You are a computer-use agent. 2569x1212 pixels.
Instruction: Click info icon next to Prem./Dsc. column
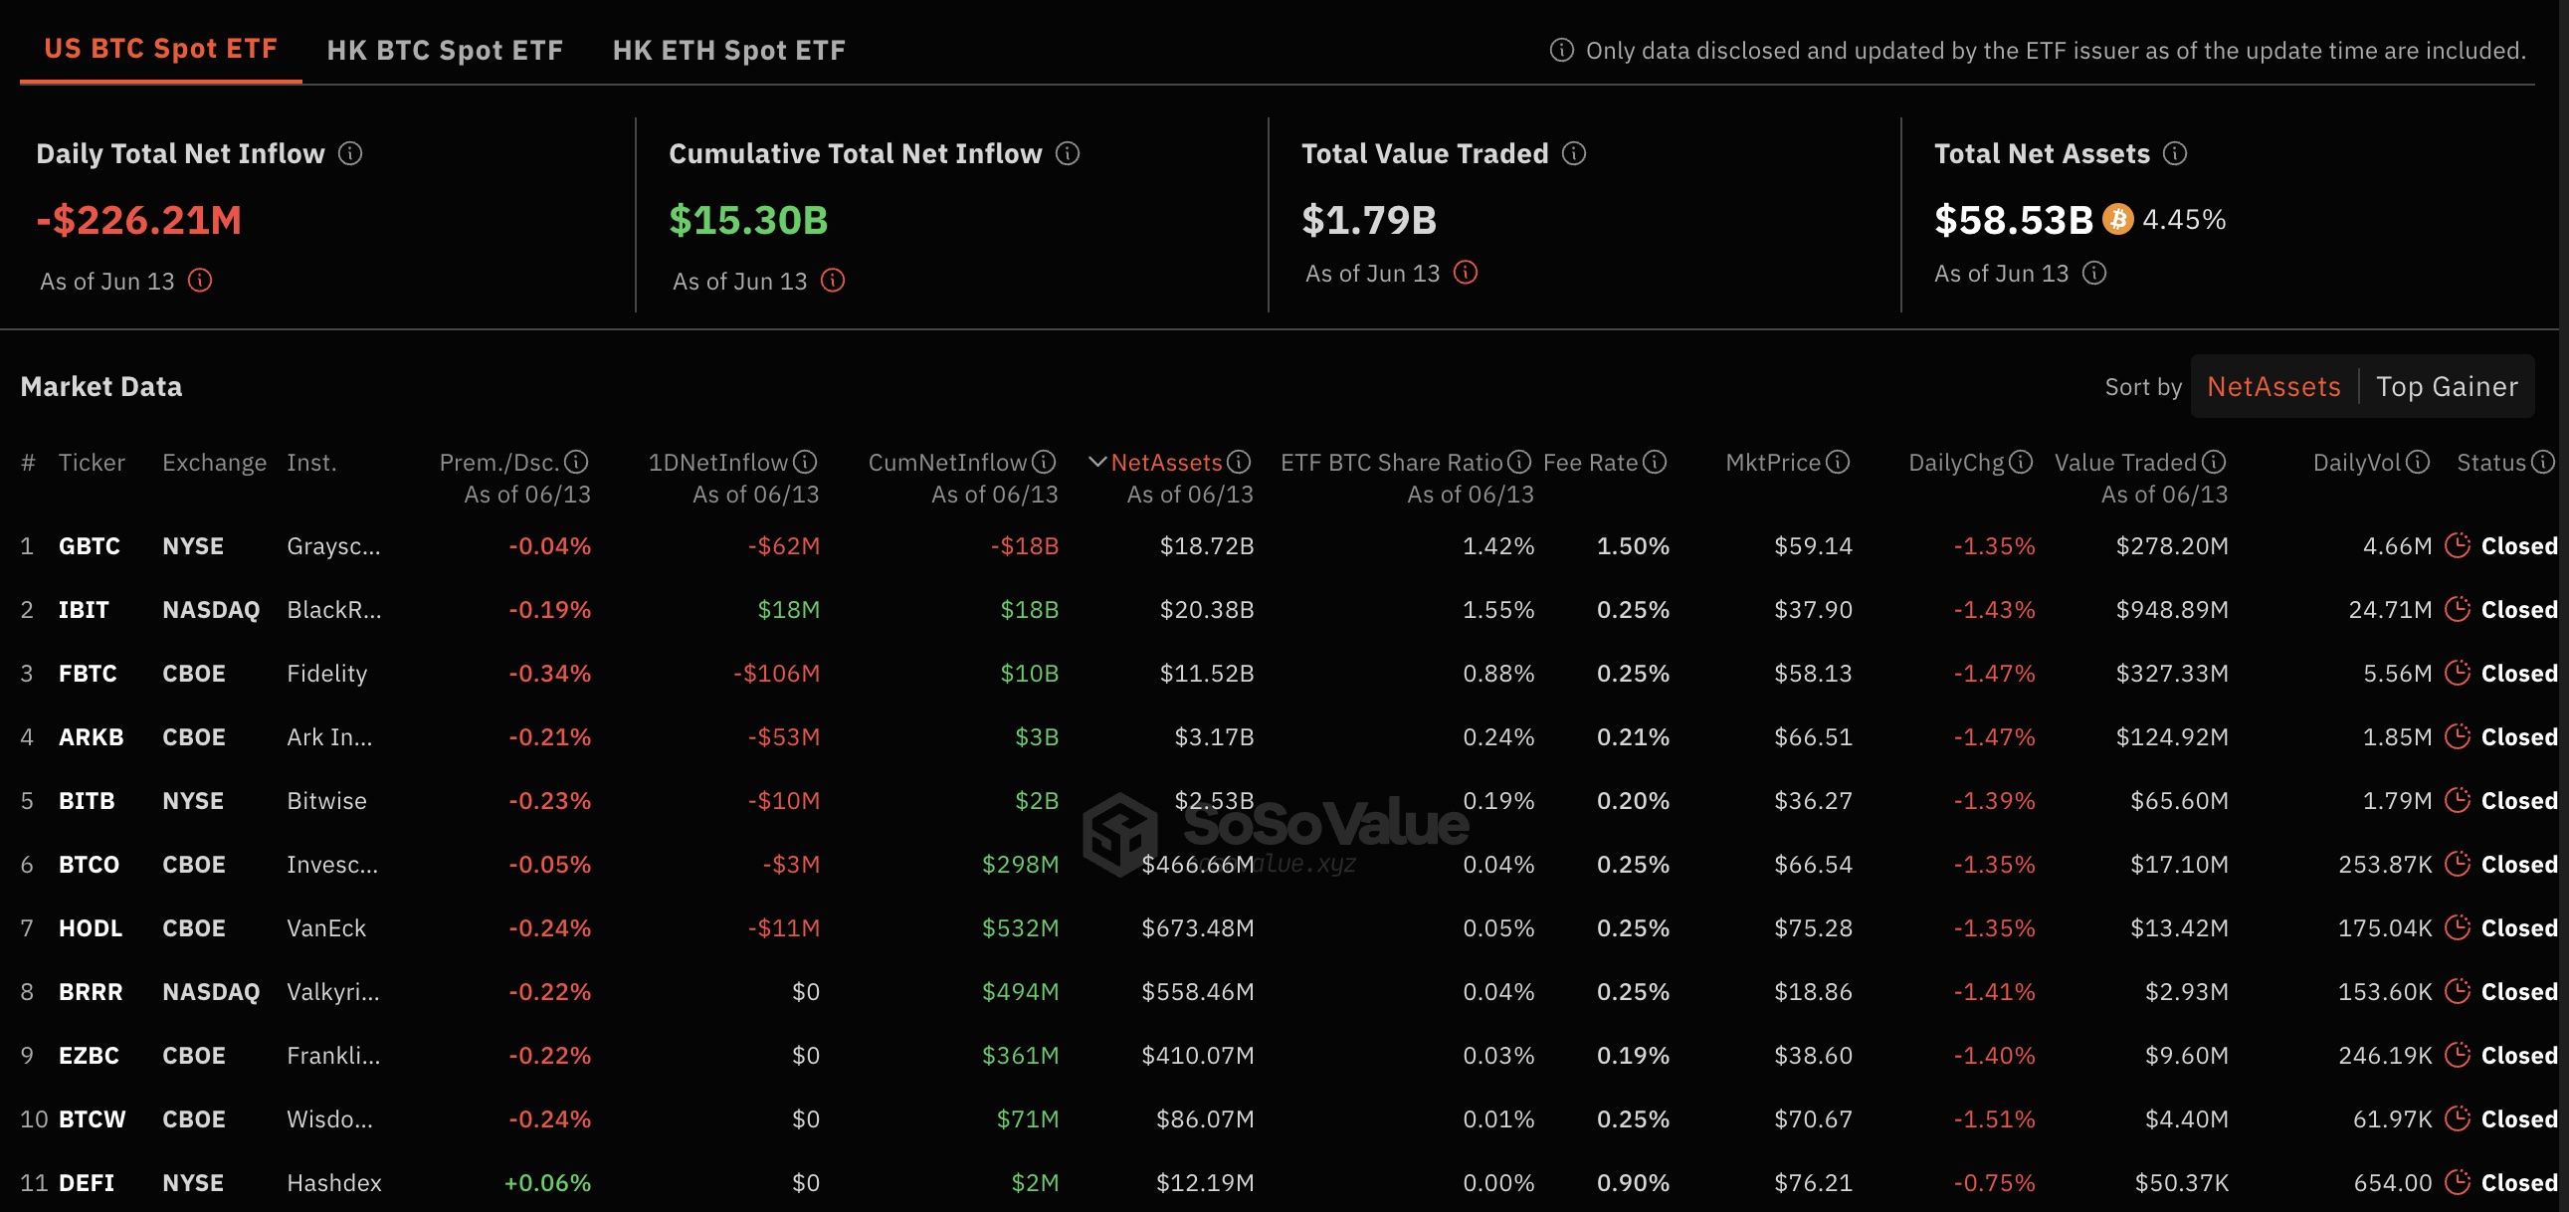576,462
